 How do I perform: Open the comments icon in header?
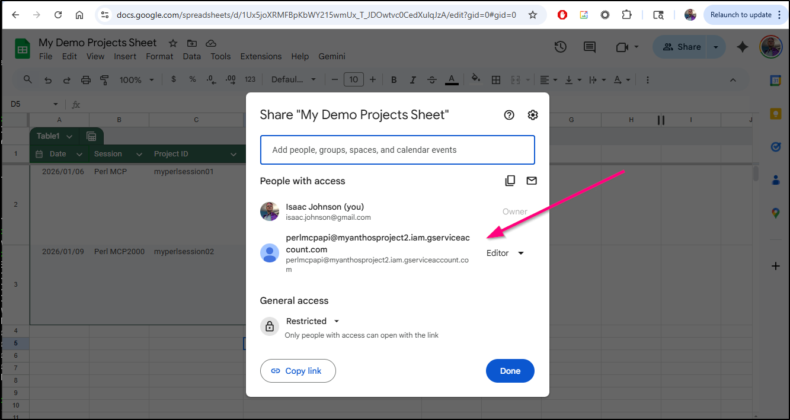coord(589,47)
